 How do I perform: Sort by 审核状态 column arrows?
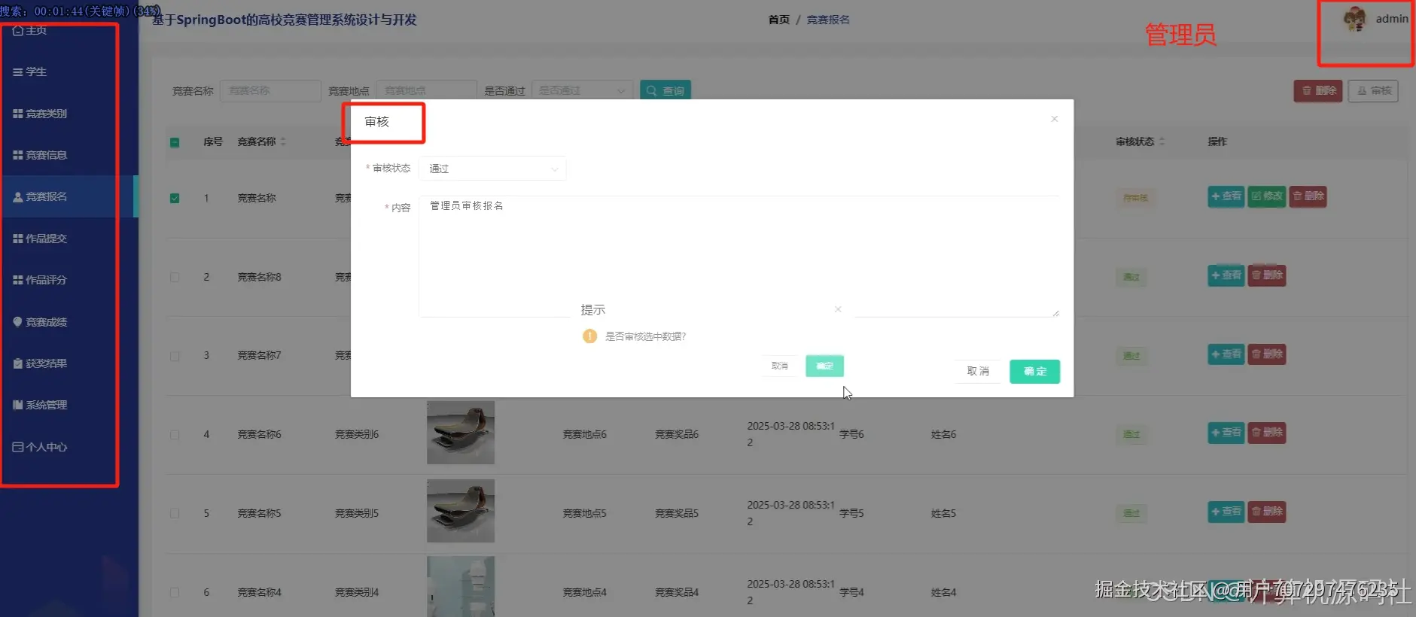(x=1162, y=141)
